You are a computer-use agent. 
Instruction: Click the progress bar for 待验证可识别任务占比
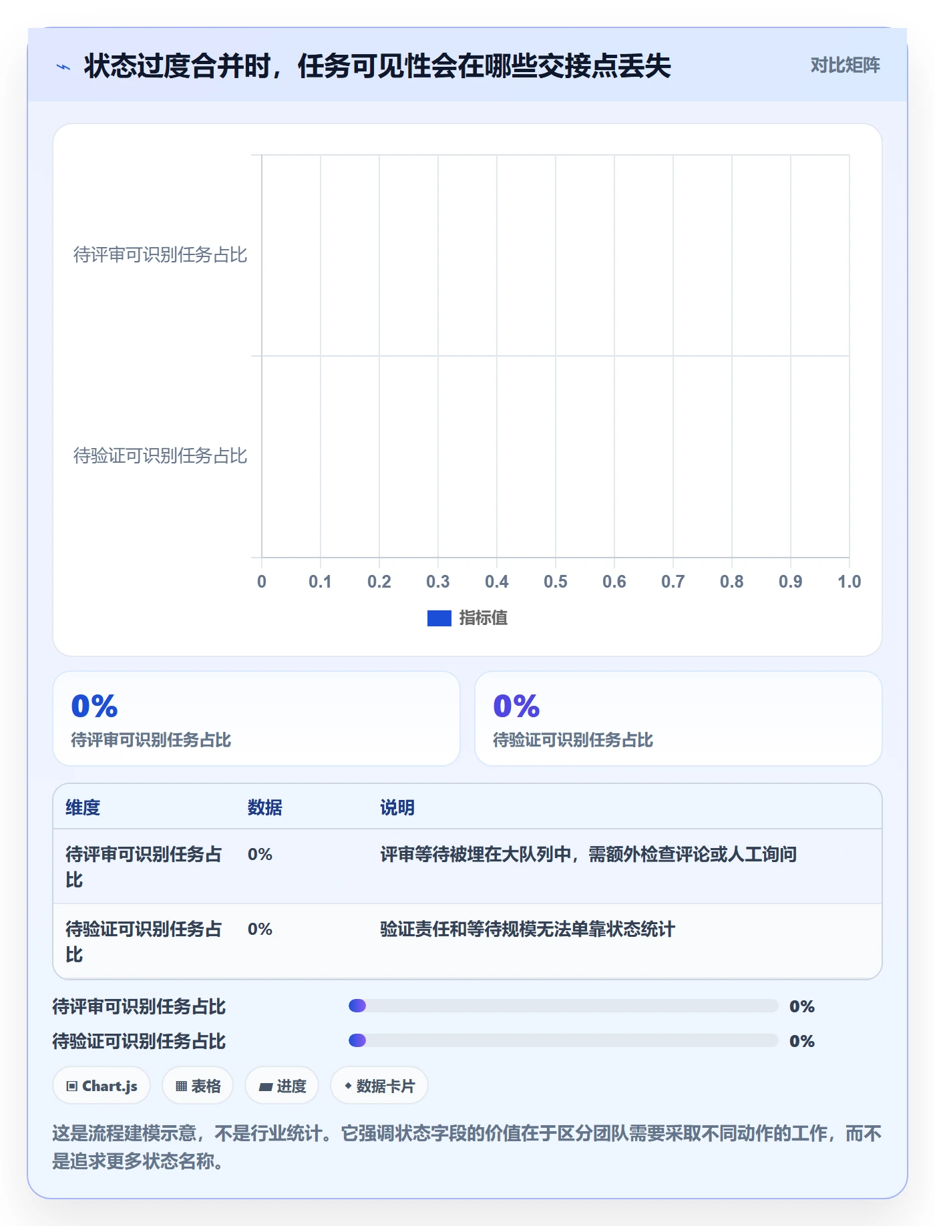[x=564, y=1040]
